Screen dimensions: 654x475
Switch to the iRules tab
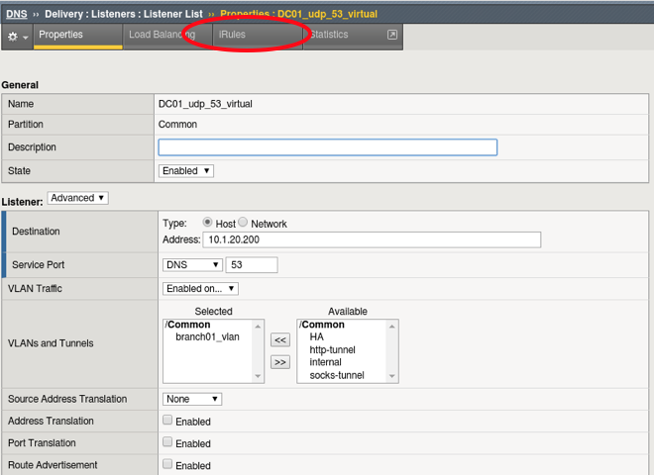258,35
